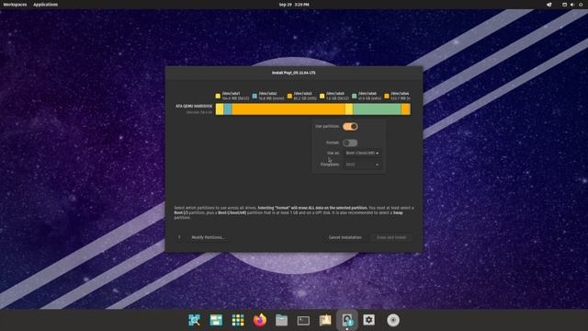588x331 pixels.
Task: Click the /dev/sda1 partition label
Action: [231, 94]
